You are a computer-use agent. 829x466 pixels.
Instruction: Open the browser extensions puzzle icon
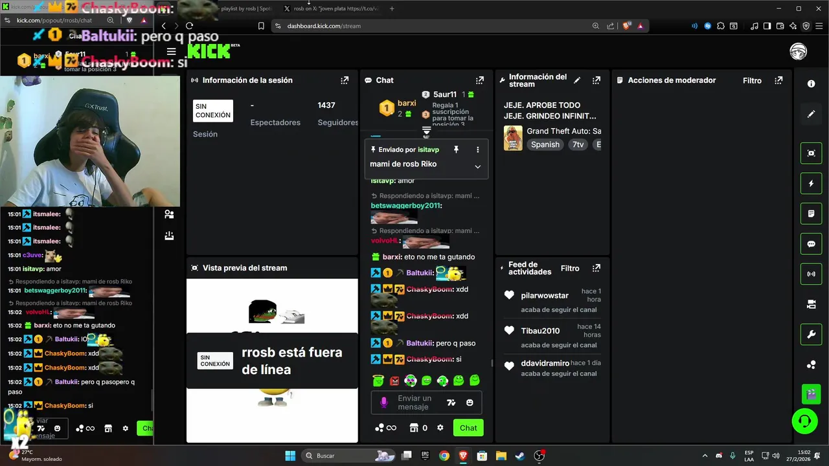click(721, 26)
